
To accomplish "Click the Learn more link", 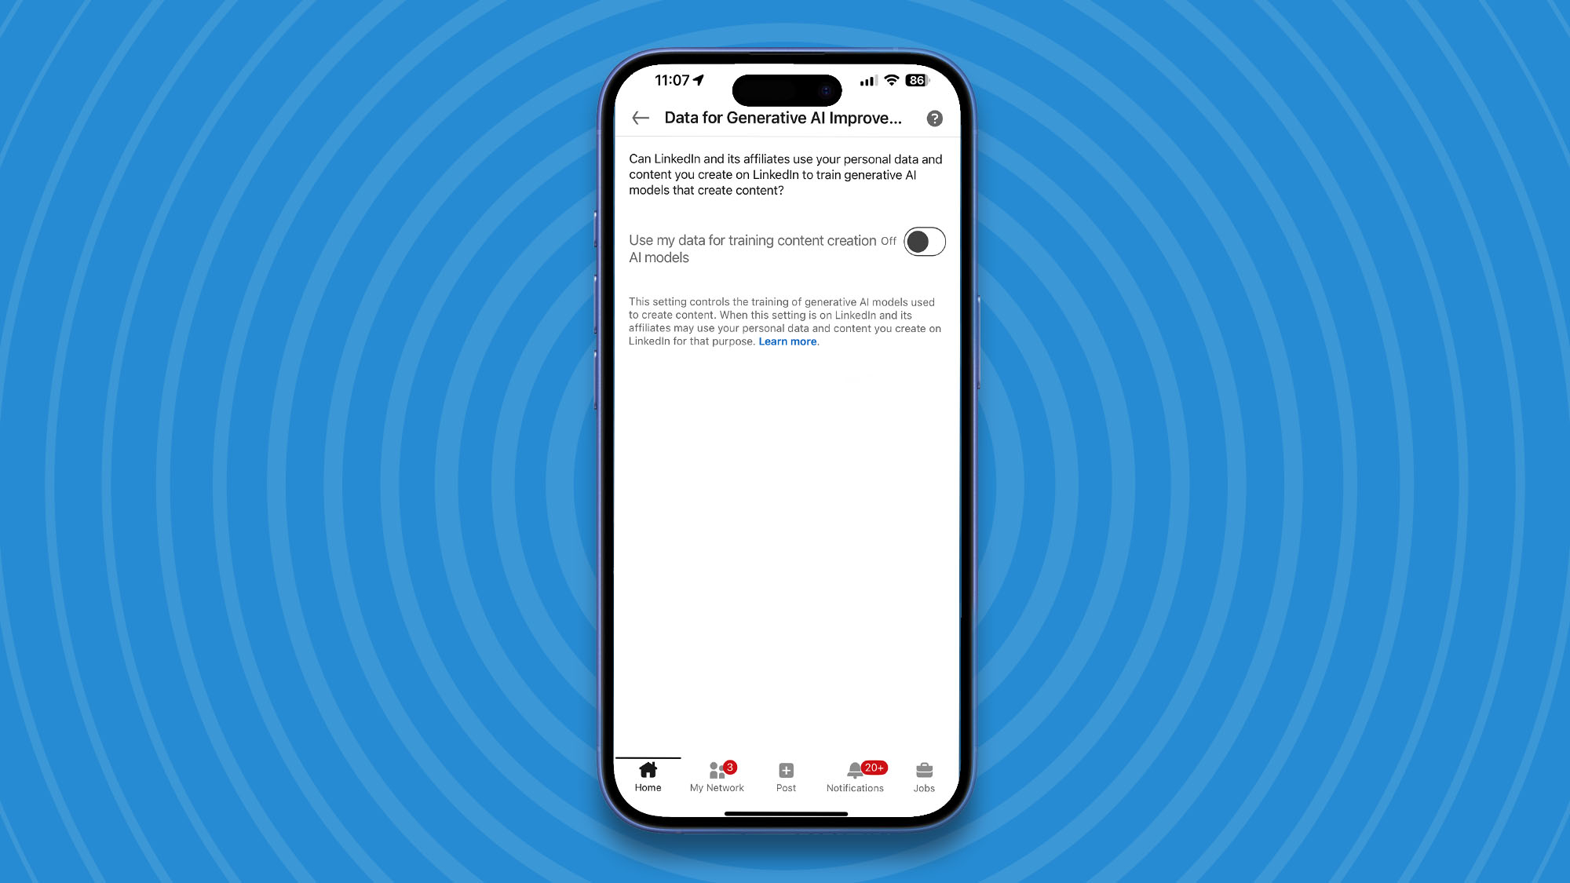I will [787, 341].
